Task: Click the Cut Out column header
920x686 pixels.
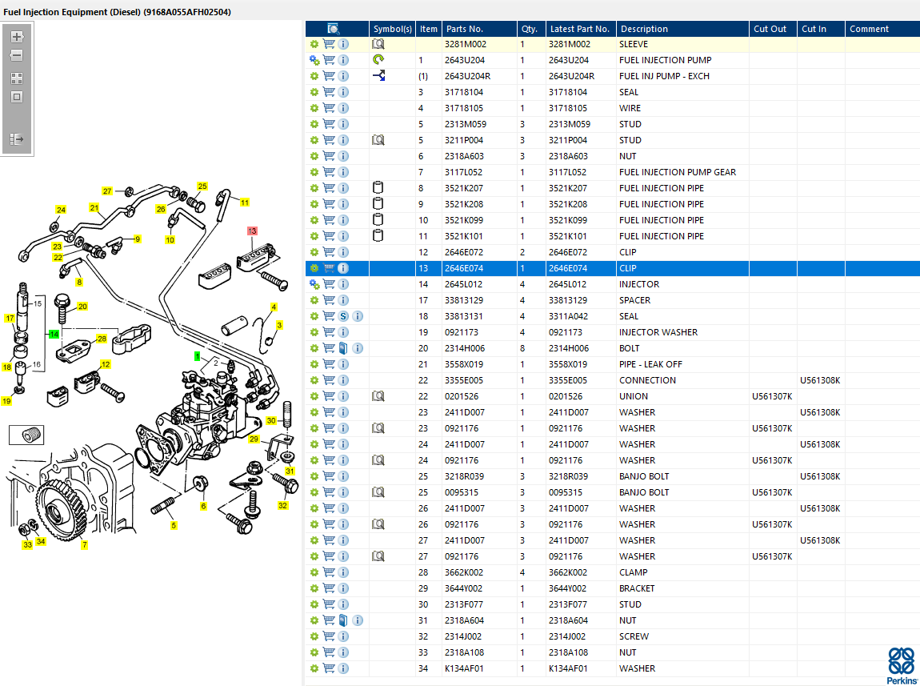Action: (x=770, y=29)
